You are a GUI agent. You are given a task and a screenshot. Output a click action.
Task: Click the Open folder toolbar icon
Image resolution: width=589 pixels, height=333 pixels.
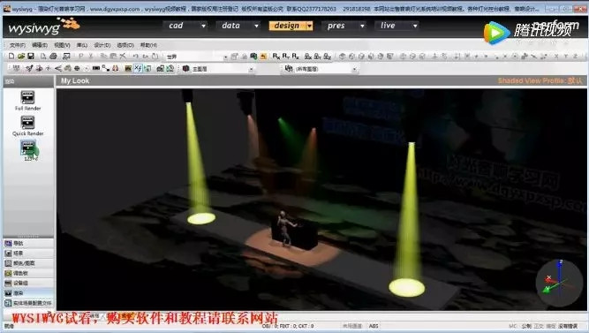point(21,57)
